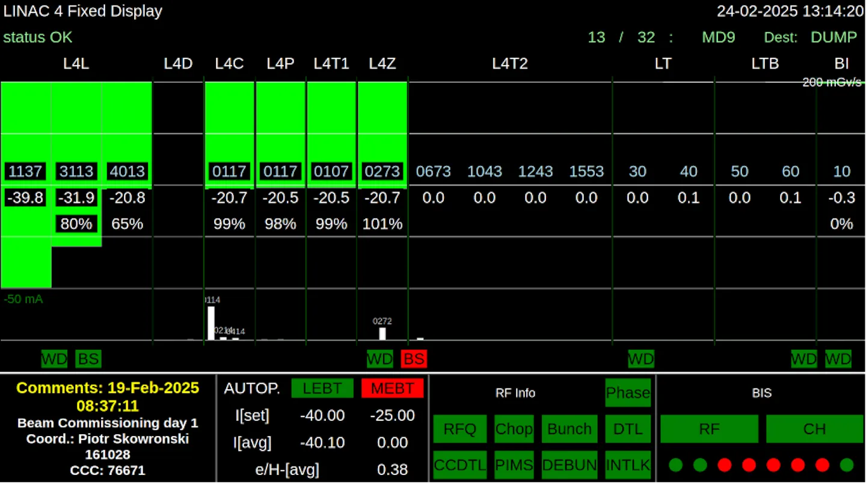Click the -39.8 current reading
This screenshot has height=484, width=866.
pos(25,198)
